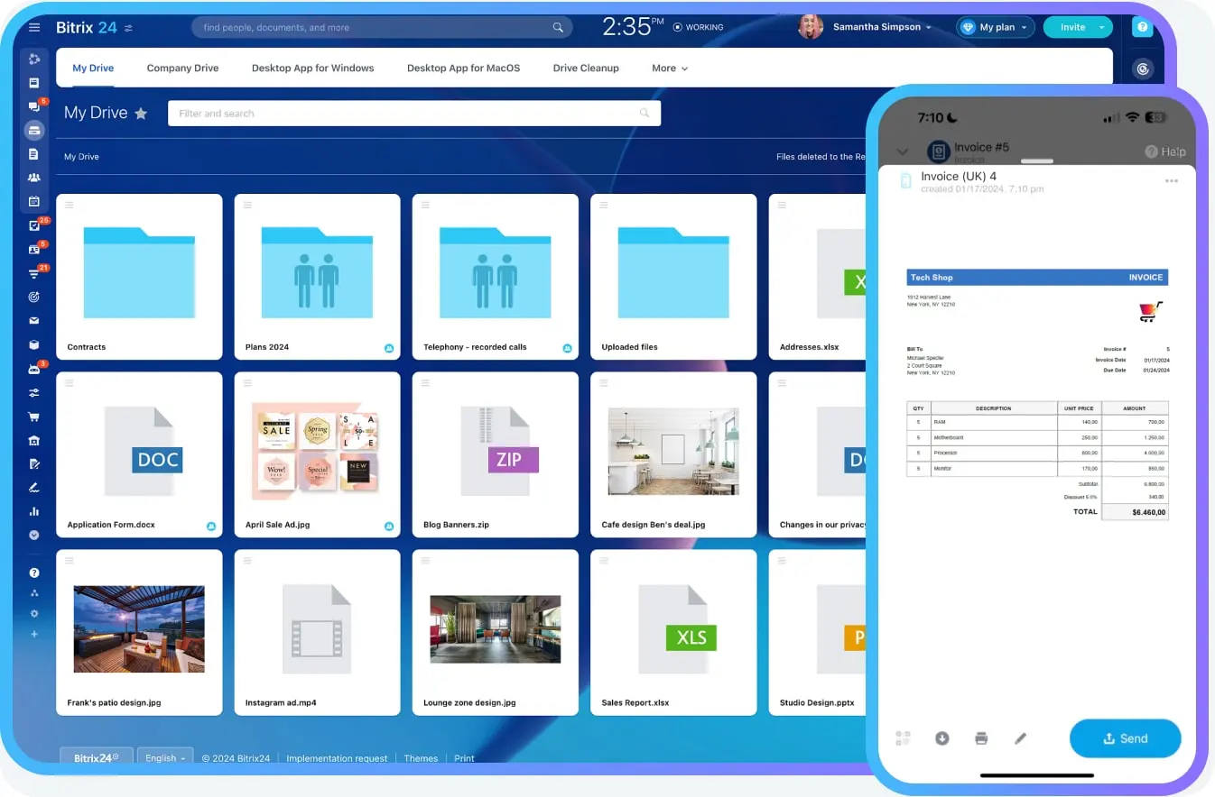Screen dimensions: 1215x797
Task: Expand the More dropdown in drive tabs
Action: 670,68
